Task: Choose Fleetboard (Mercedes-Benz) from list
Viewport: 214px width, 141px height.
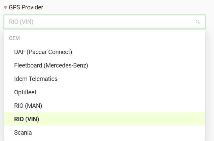Action: point(51,65)
